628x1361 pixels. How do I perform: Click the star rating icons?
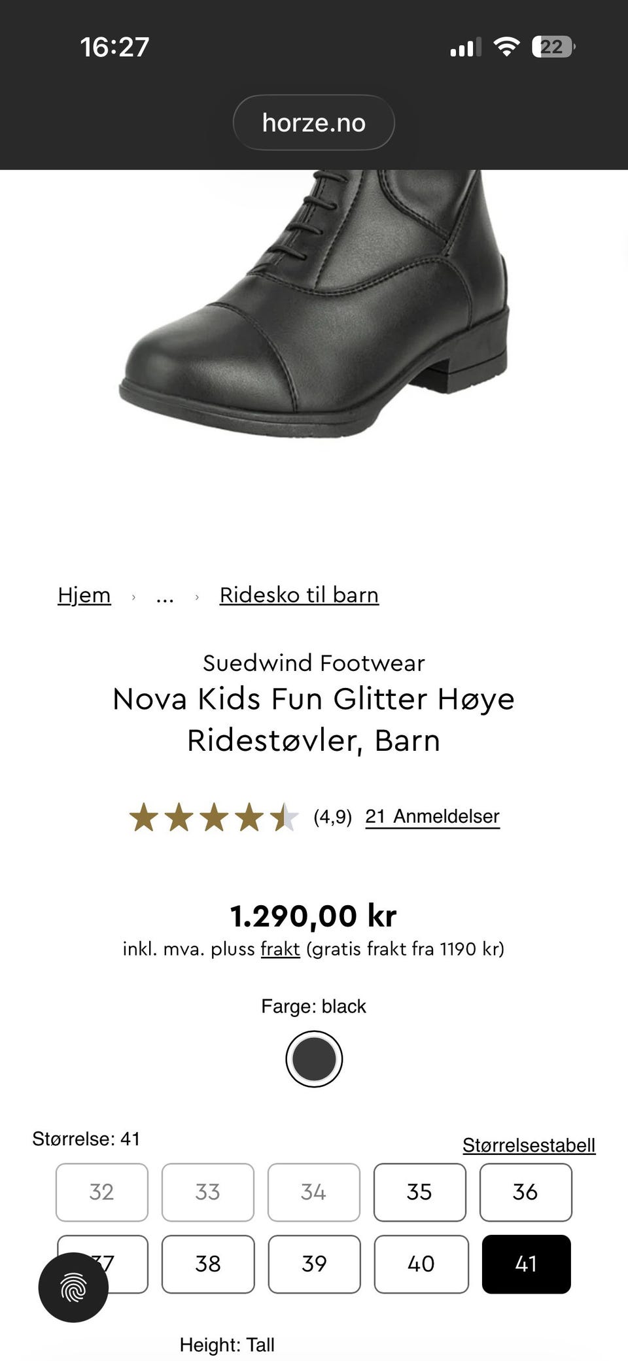tap(213, 818)
